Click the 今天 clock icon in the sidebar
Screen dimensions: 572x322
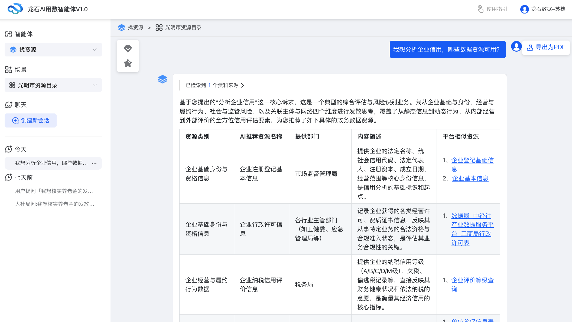point(9,149)
